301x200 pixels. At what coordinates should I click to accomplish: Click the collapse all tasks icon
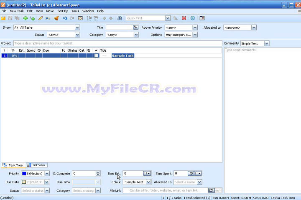(x=96, y=18)
